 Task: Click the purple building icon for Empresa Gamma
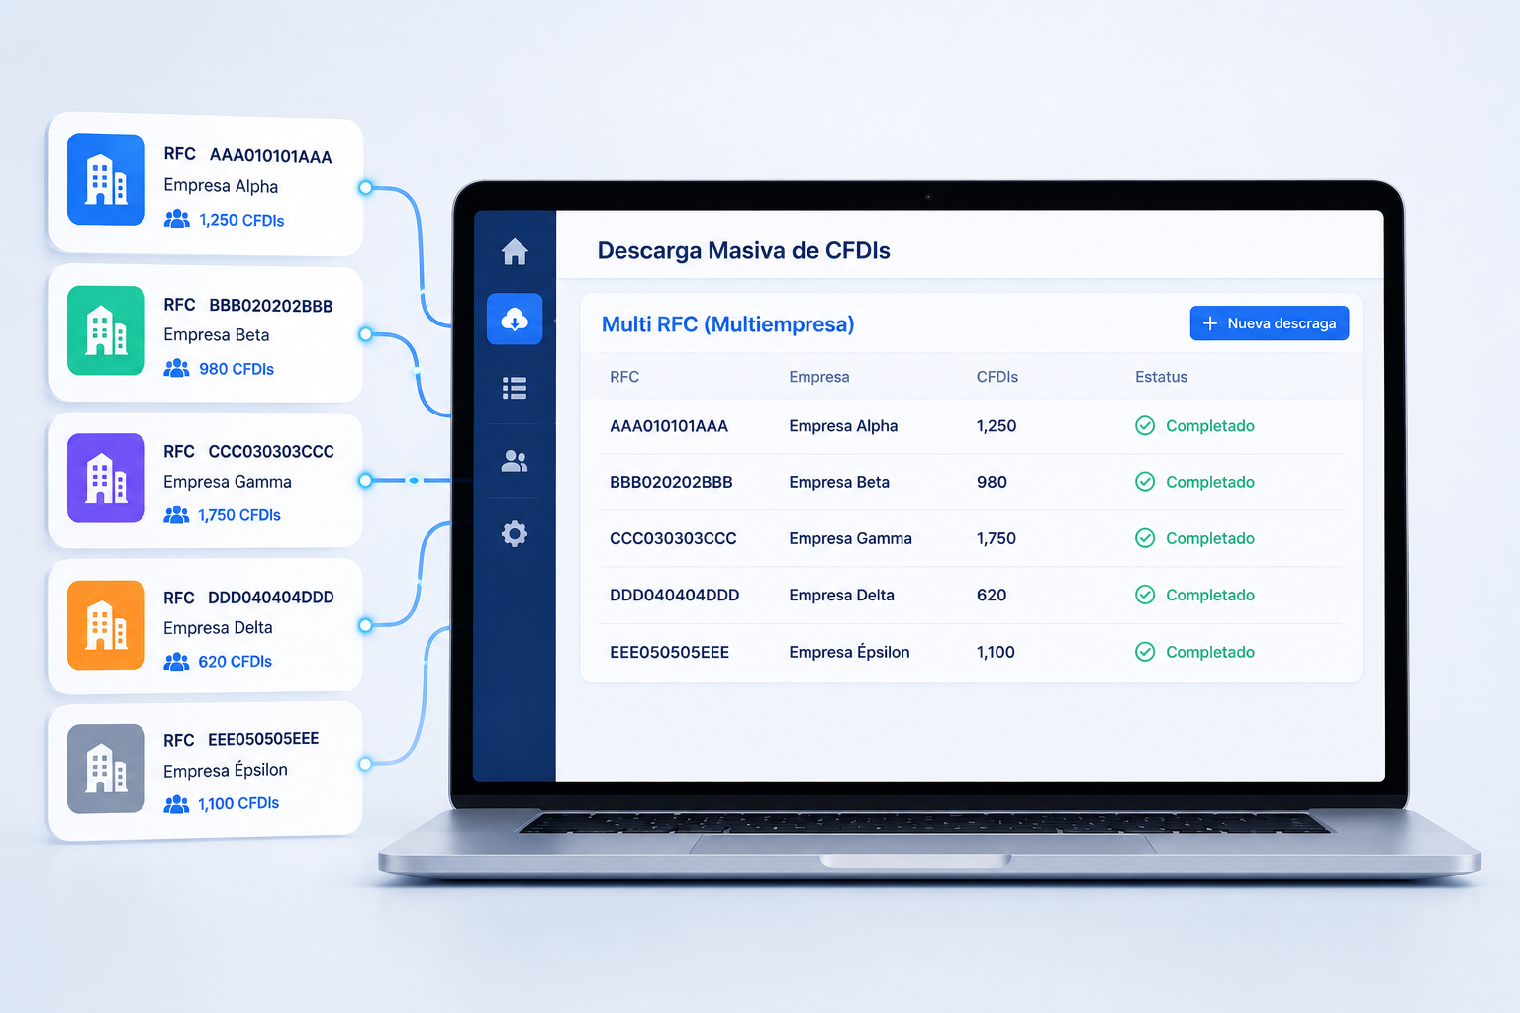106,478
